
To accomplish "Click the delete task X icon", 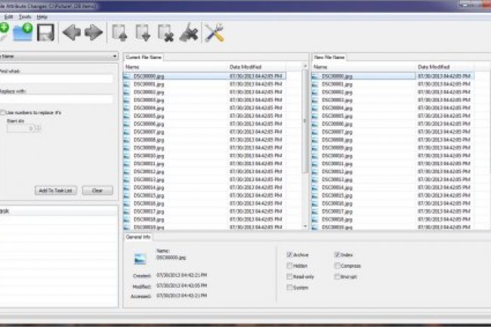I will [x=165, y=32].
